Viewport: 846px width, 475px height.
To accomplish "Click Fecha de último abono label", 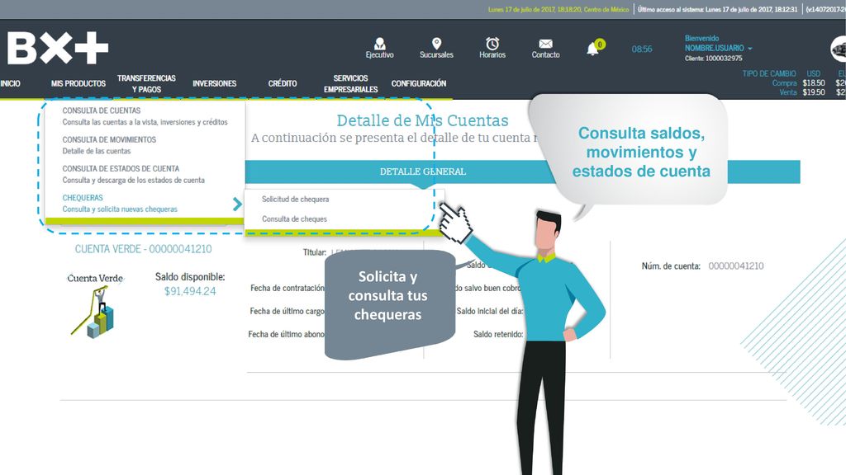I will tap(286, 335).
